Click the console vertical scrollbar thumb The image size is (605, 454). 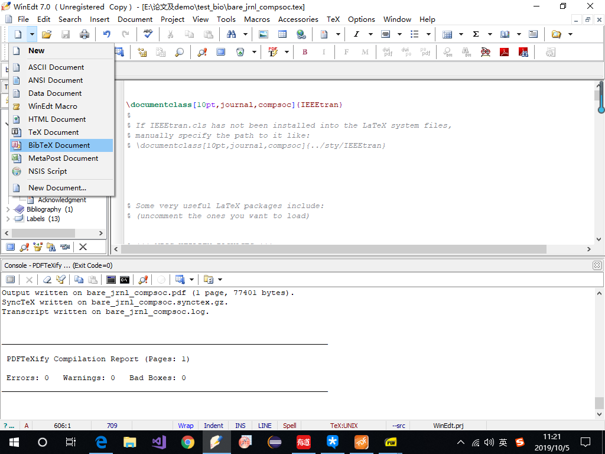599,403
